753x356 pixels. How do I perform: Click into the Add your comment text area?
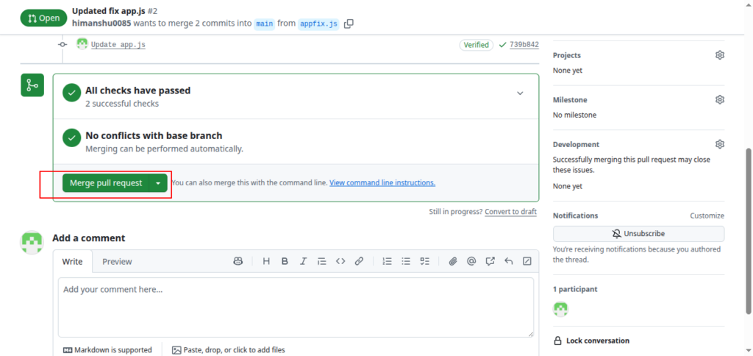(x=296, y=307)
